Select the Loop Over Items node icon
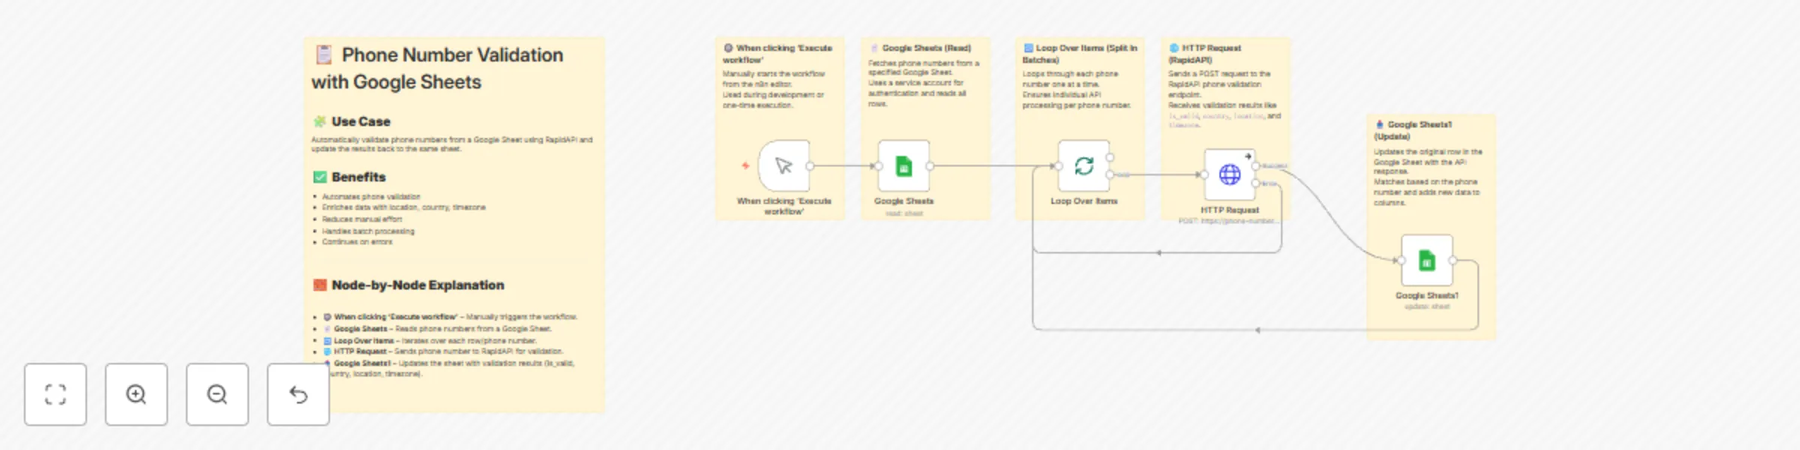Screen dimensions: 1800x450 click(x=1084, y=166)
